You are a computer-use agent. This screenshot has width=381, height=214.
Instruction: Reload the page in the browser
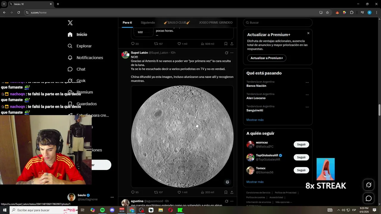[18, 12]
